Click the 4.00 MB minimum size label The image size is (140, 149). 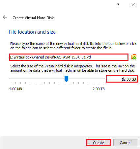(15, 89)
